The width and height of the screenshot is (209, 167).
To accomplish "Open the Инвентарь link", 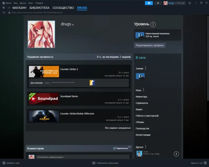I will [x=141, y=97].
